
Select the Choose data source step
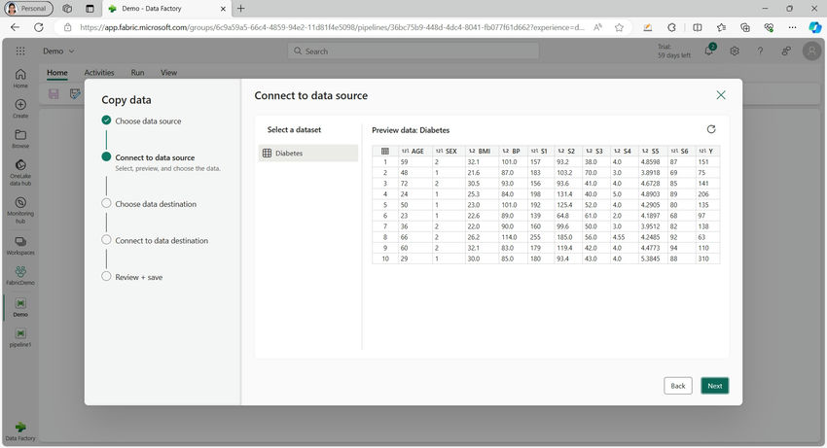(x=141, y=121)
